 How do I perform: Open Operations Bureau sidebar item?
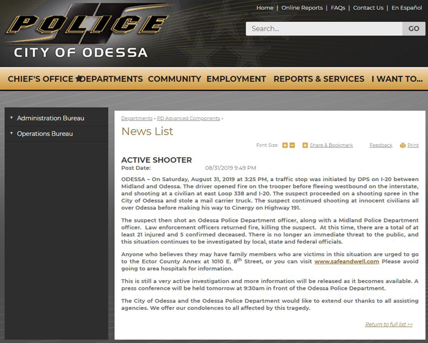(45, 134)
